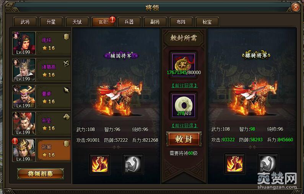Switch to the 布阵 tab
The height and width of the screenshot is (194, 304).
coord(181,22)
